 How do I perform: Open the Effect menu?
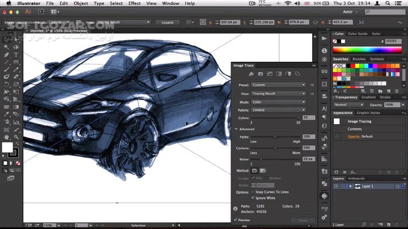[x=135, y=3]
